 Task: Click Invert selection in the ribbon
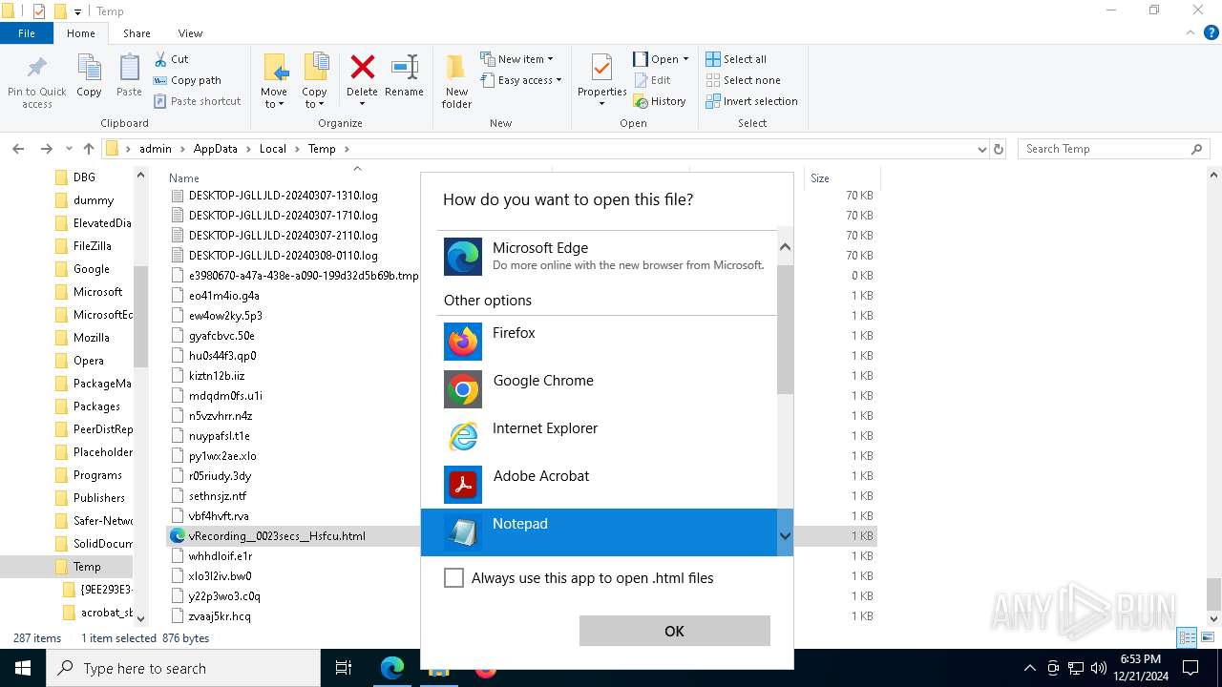pos(750,101)
